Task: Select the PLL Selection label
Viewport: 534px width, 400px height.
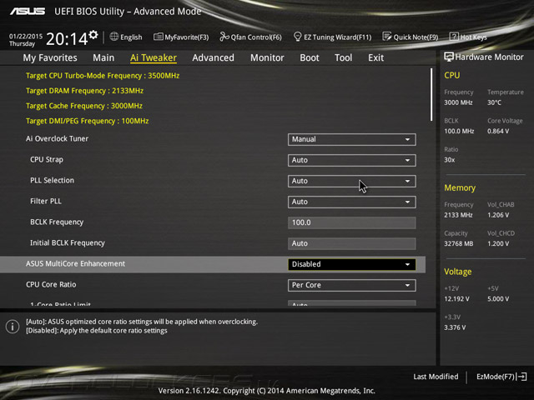Action: click(x=52, y=180)
